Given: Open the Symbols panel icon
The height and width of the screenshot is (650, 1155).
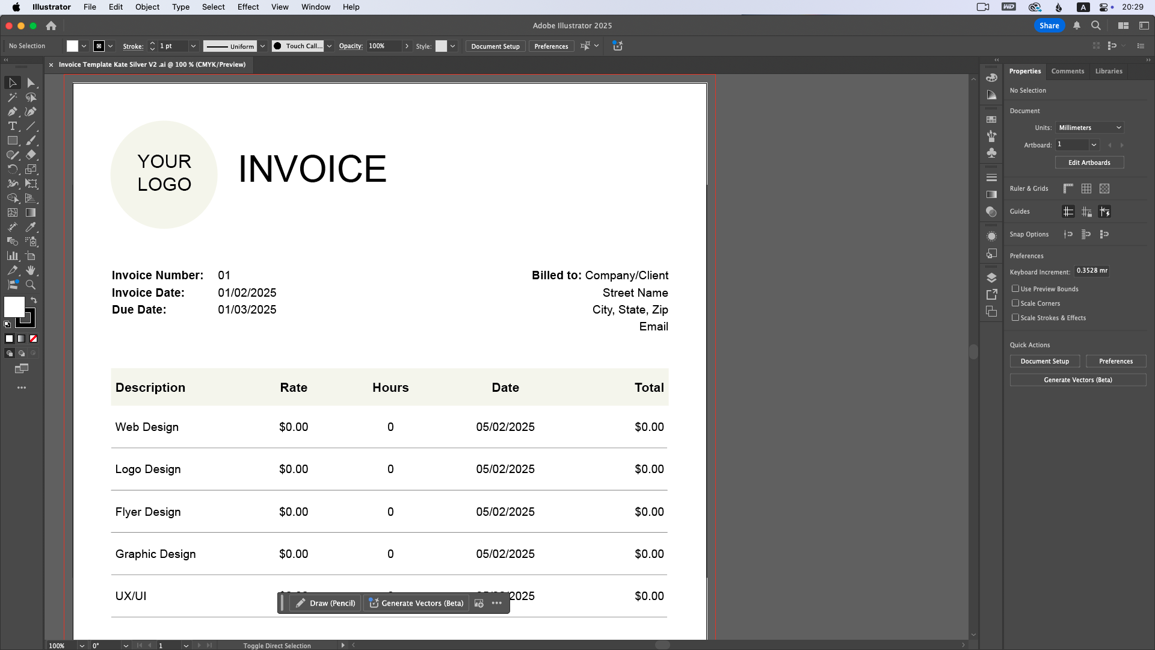Looking at the screenshot, I should (x=991, y=153).
